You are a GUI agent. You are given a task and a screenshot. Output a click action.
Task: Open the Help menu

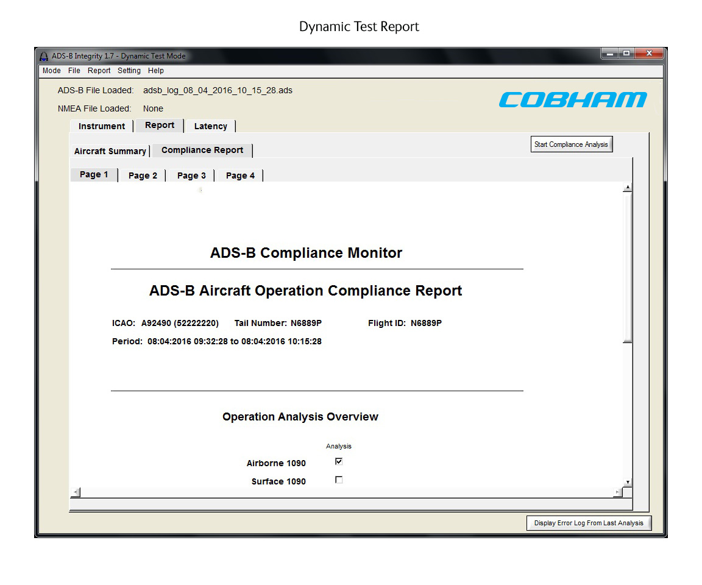[x=156, y=71]
